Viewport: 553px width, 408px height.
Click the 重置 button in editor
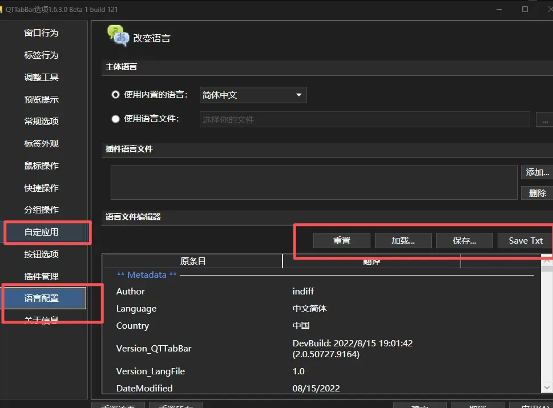pyautogui.click(x=342, y=240)
